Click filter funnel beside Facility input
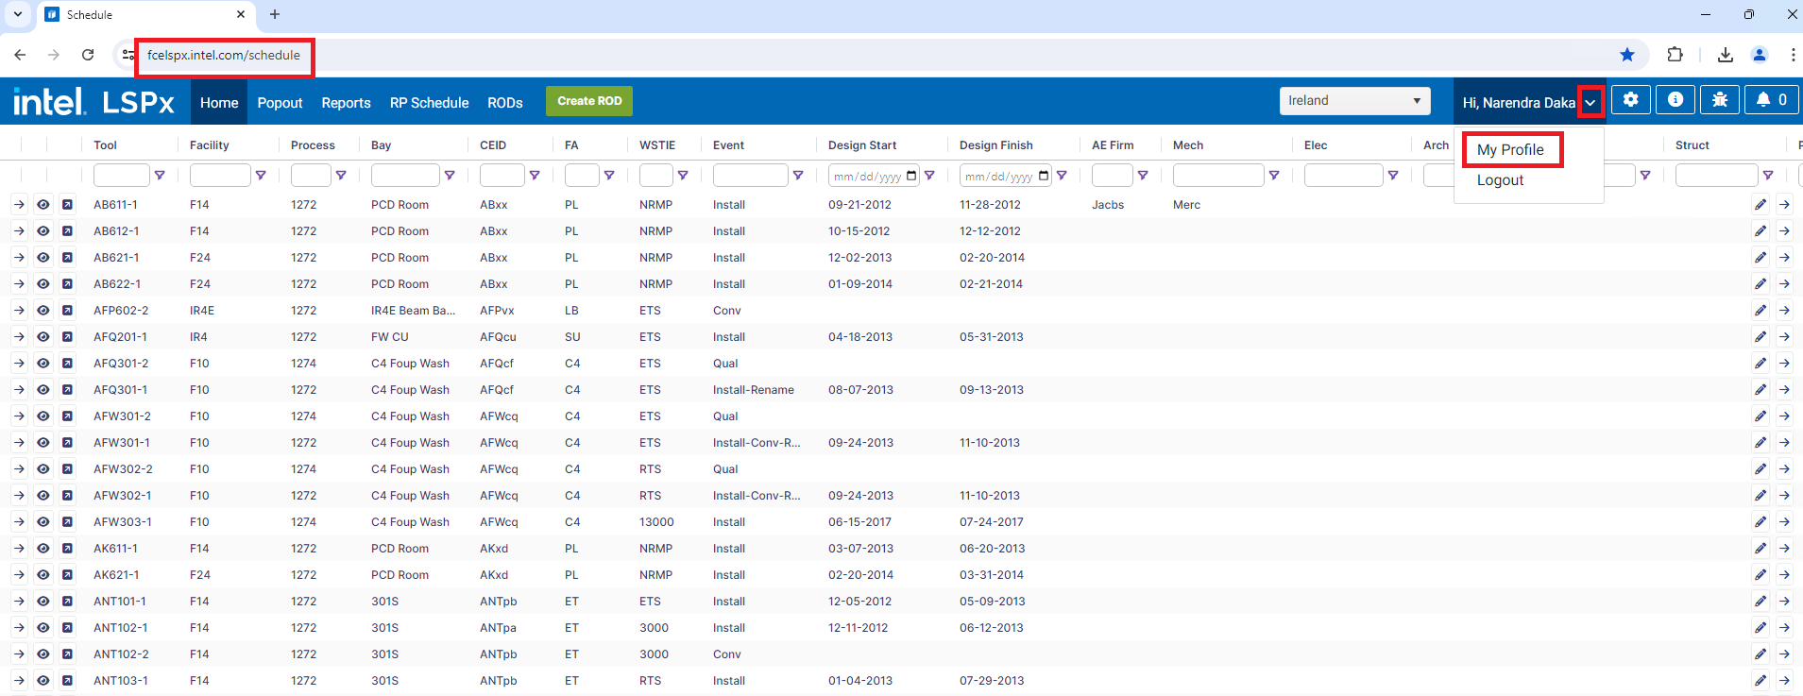 [261, 176]
